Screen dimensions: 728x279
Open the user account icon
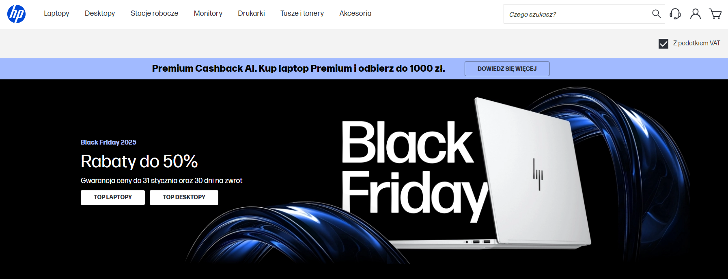696,14
